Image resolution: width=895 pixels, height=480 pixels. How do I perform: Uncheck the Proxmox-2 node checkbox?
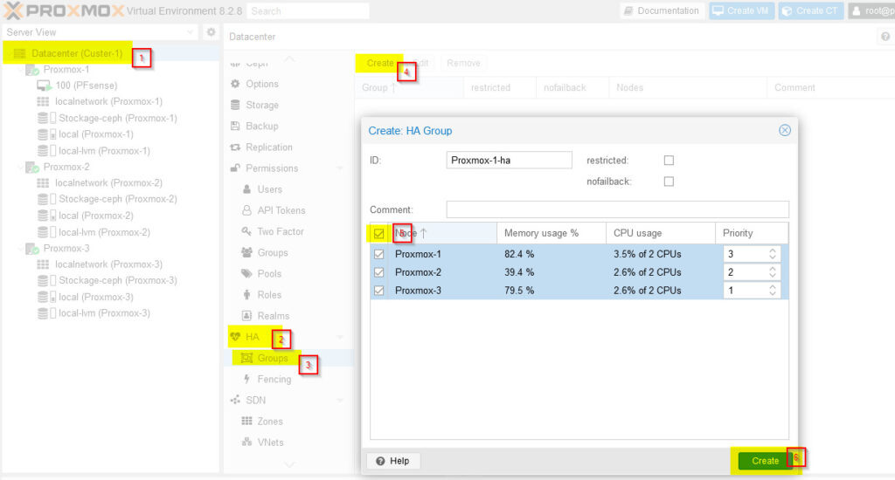coord(379,272)
